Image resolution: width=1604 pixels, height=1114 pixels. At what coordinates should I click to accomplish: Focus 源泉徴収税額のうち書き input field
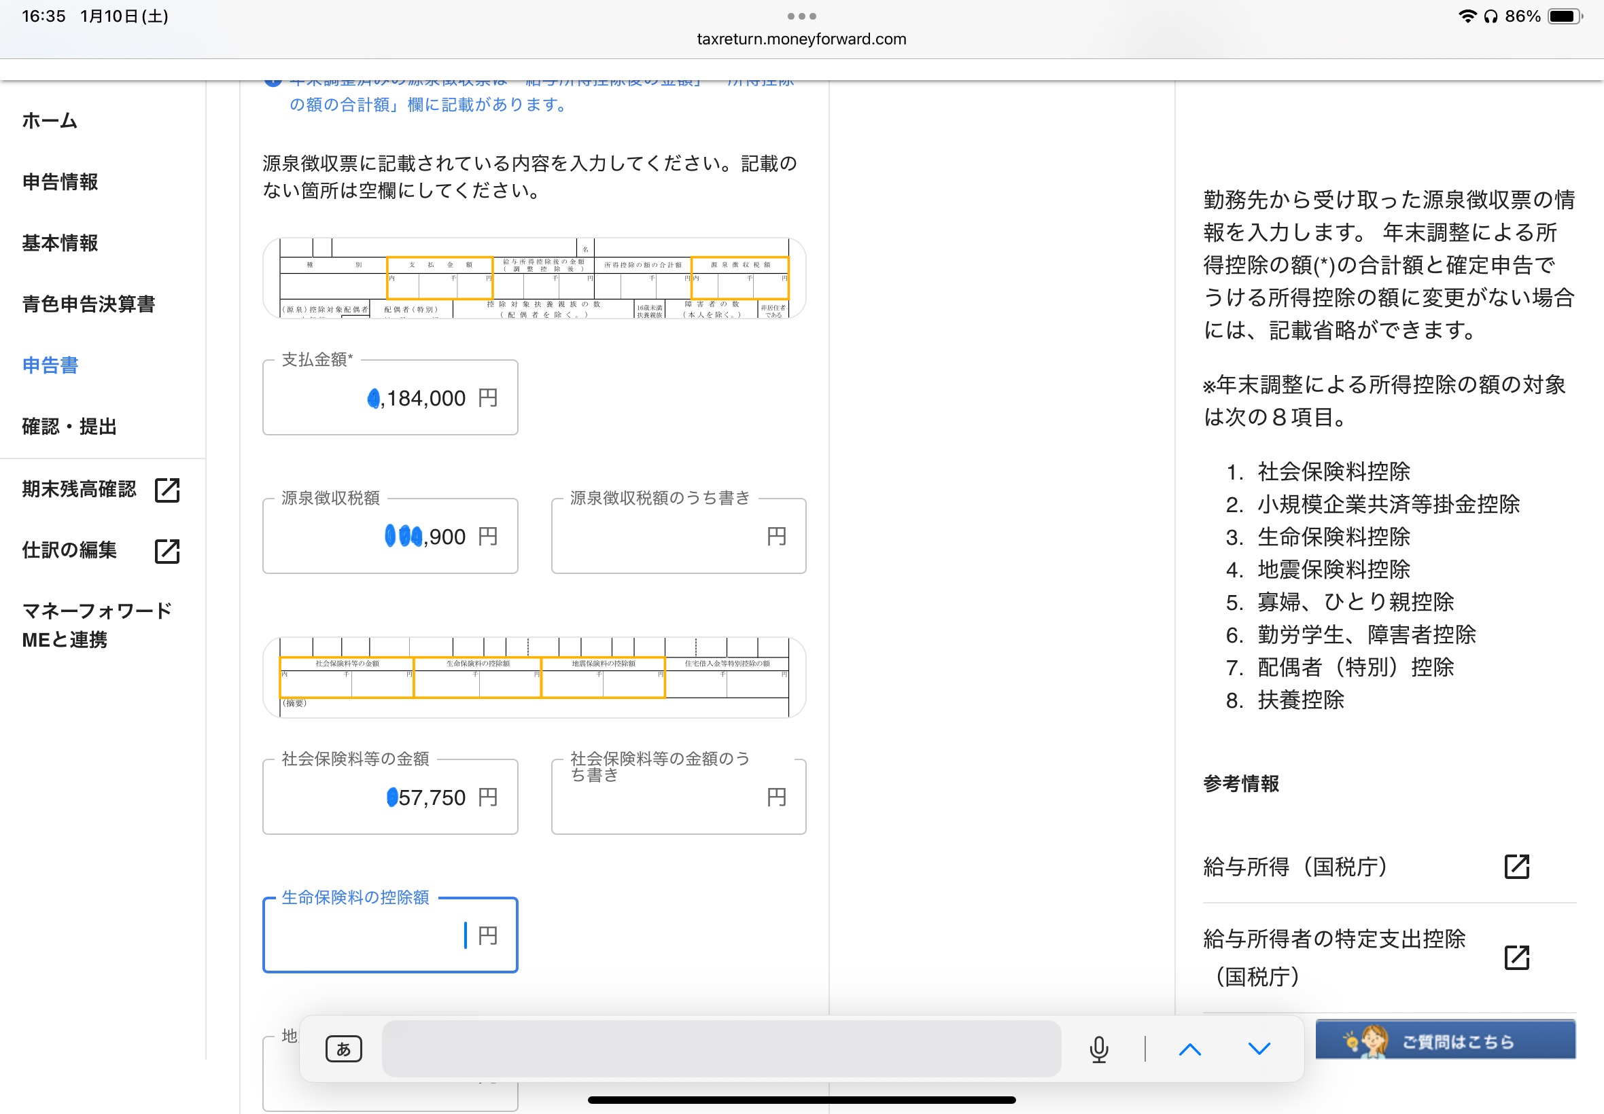pos(679,536)
